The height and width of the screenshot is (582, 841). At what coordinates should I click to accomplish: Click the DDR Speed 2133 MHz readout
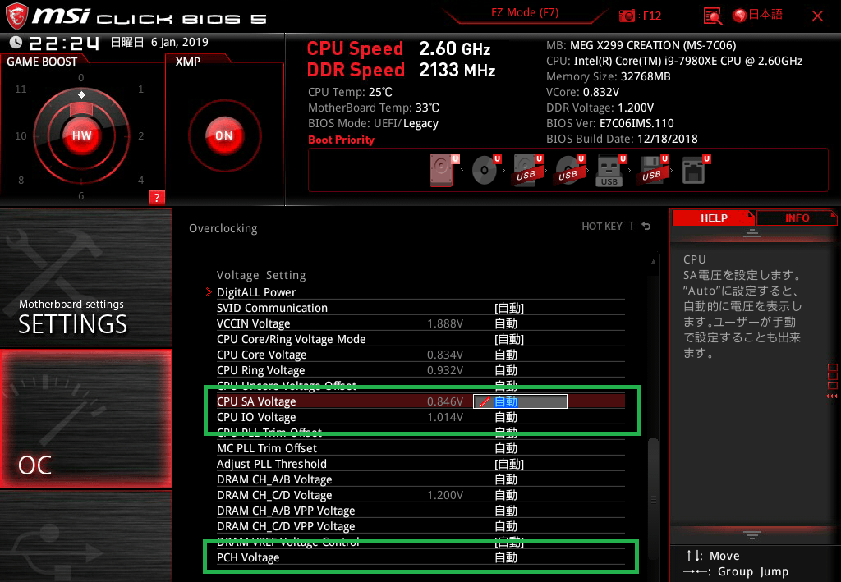pos(401,71)
